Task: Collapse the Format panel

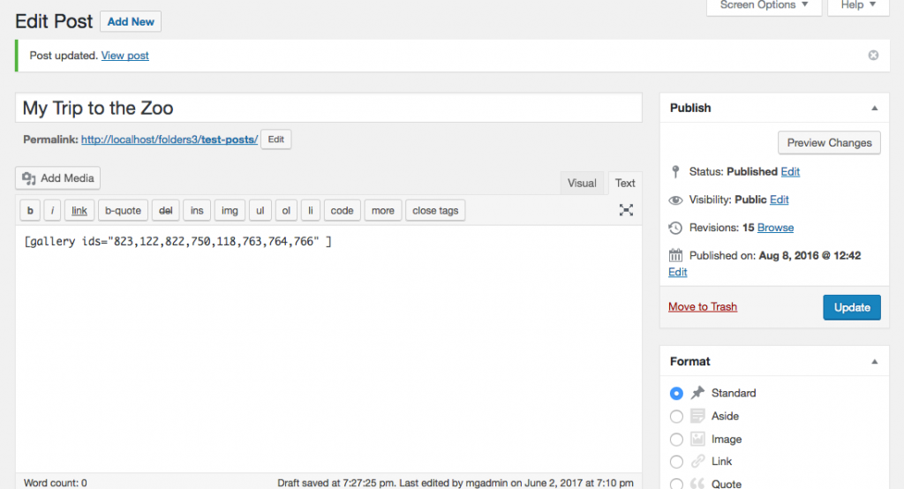Action: click(x=875, y=362)
